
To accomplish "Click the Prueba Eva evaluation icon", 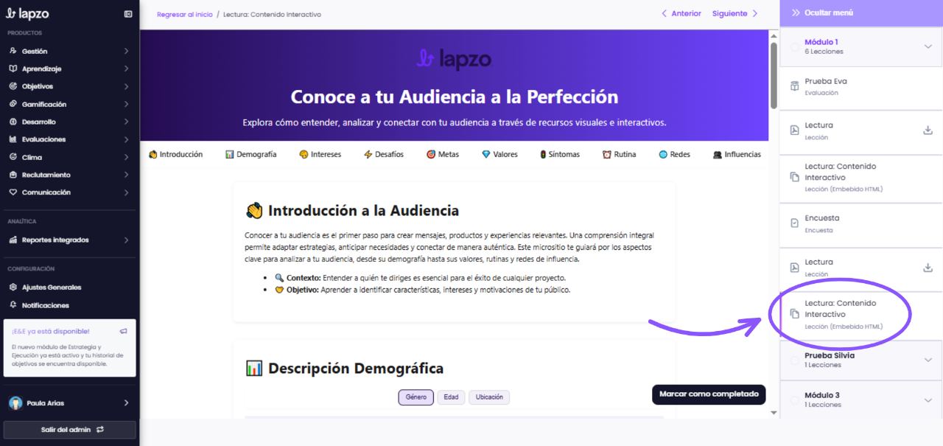I will (794, 86).
